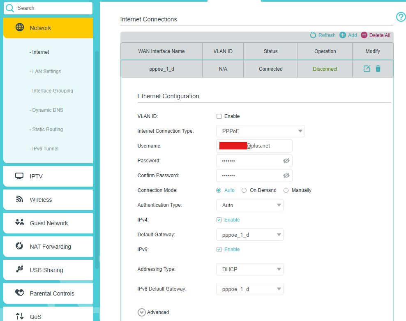Select On Demand connection mode
This screenshot has width=406, height=321.
tap(244, 190)
